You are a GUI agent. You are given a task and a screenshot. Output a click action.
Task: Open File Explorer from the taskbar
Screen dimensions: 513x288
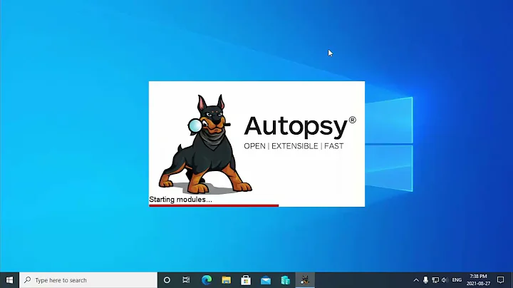pos(226,280)
